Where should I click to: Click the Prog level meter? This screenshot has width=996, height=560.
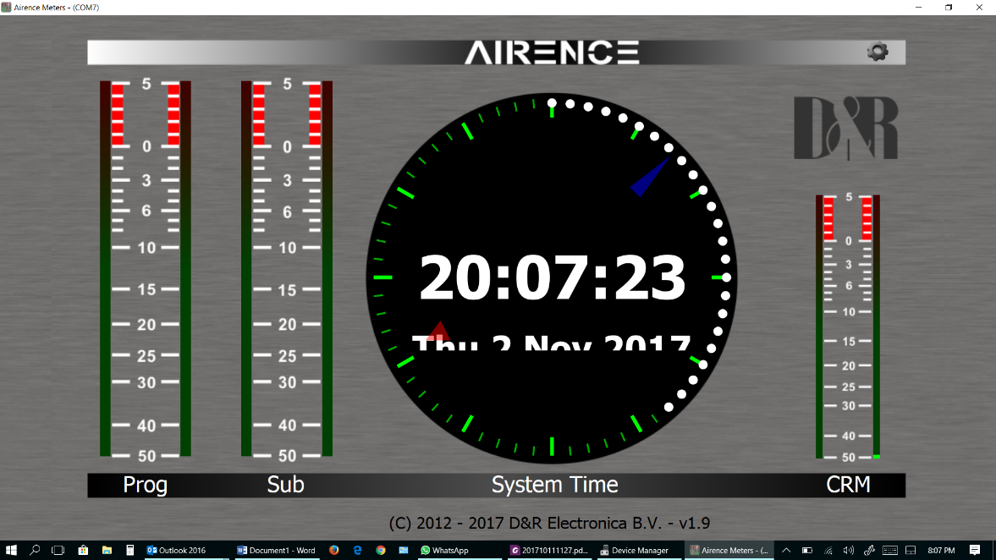[x=145, y=269]
